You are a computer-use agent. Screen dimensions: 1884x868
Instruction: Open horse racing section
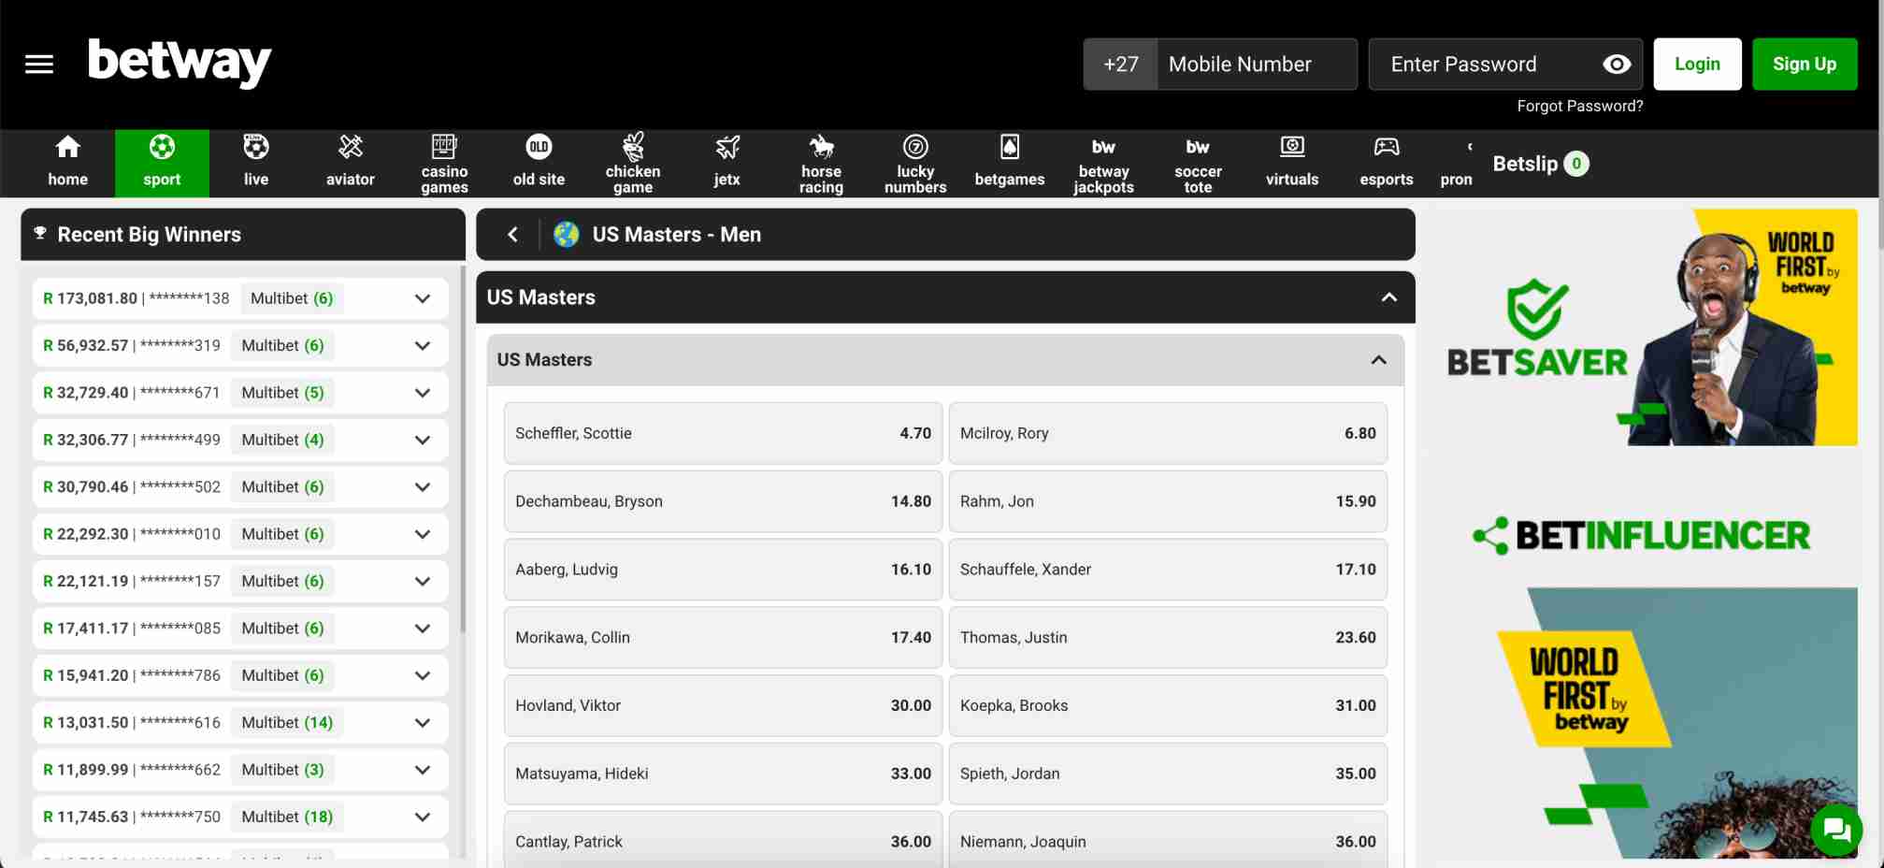821,163
